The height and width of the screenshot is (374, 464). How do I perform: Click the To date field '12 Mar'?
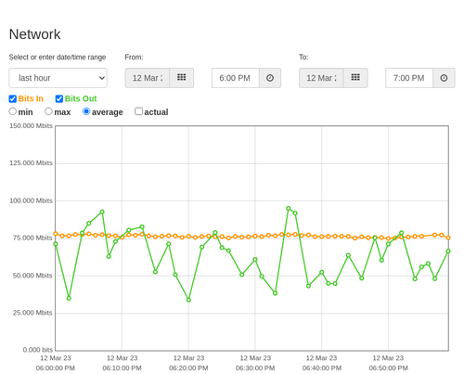click(x=321, y=78)
